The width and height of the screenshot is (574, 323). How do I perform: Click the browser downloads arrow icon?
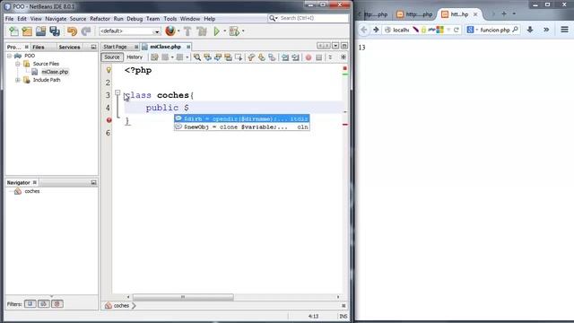(530, 30)
